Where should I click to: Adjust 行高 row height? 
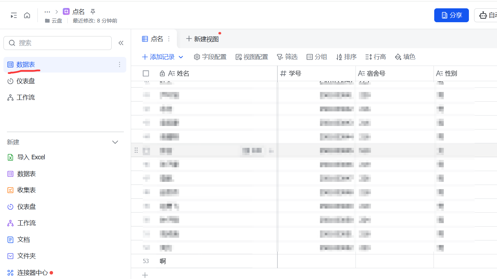(x=376, y=57)
